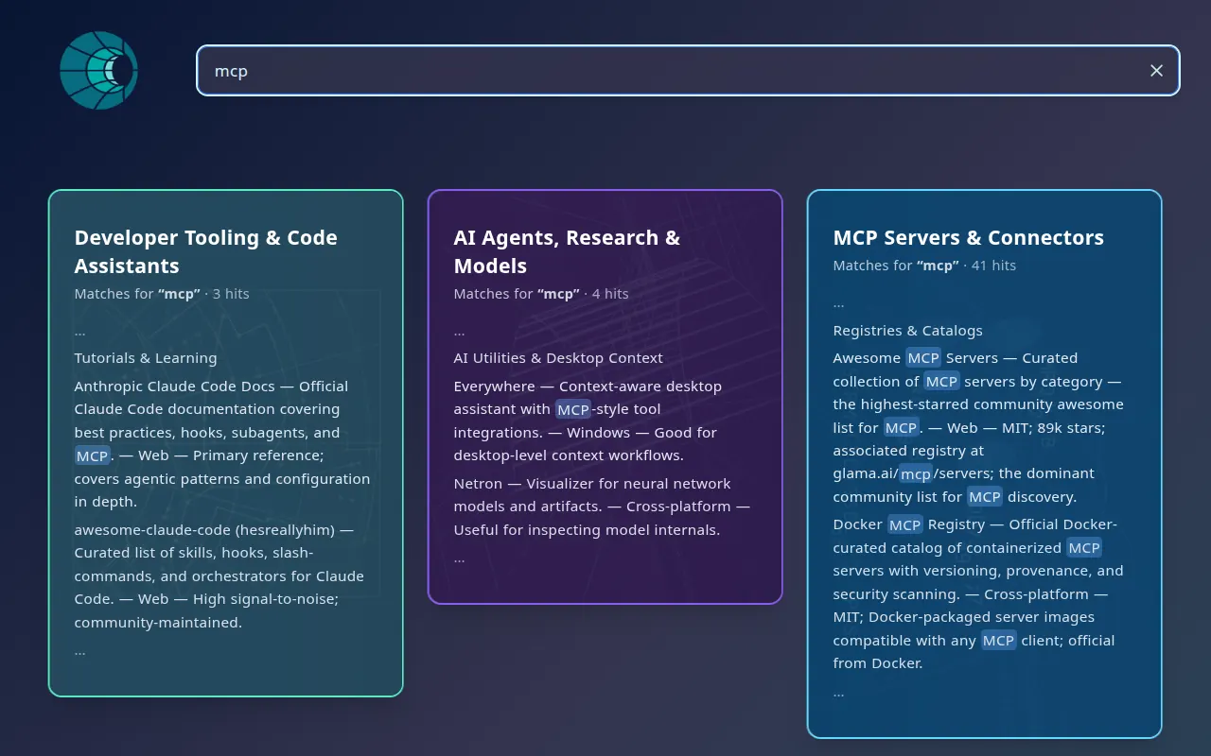The image size is (1211, 756).
Task: Select the AI Utilities & Desktop Context subheading
Action: pos(558,358)
